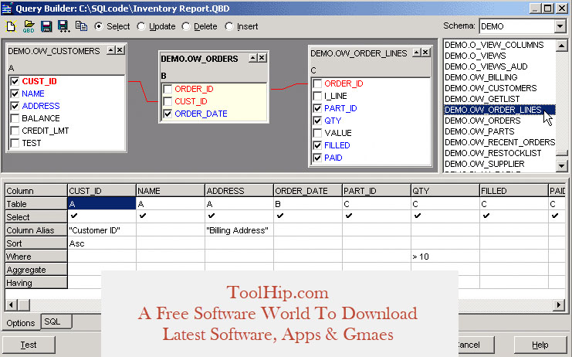572x357 pixels.
Task: Click the "> 10" Where cell under QTY
Action: tap(445, 257)
